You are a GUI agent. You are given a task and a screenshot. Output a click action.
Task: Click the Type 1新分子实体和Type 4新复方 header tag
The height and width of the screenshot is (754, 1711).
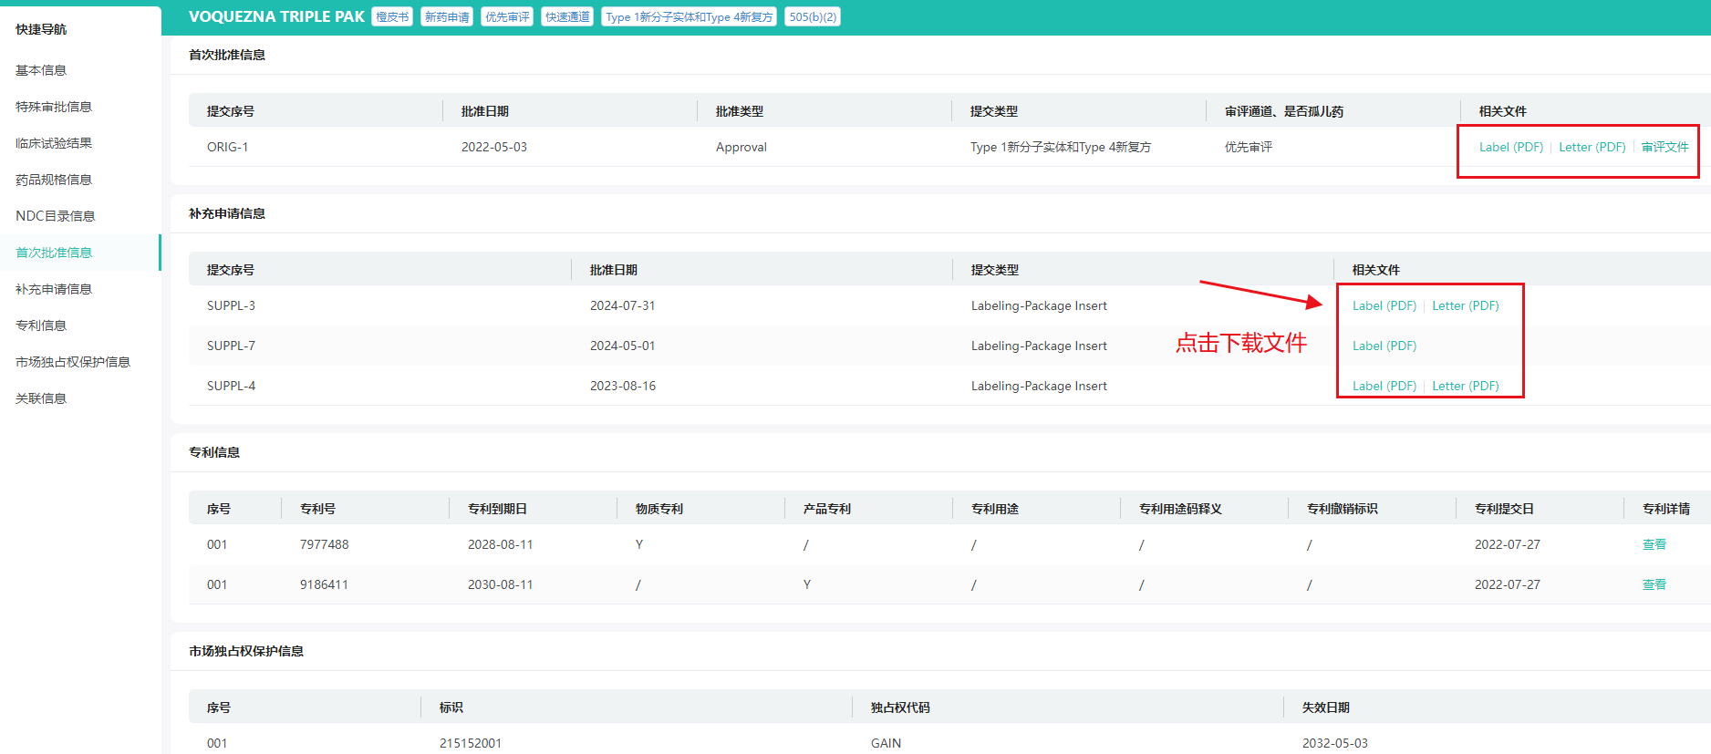pyautogui.click(x=689, y=16)
